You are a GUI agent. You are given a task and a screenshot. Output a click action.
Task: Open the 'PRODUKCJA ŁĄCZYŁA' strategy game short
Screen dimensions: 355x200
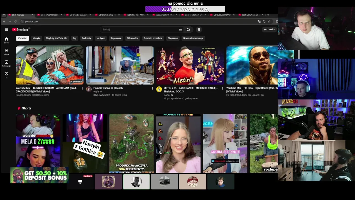[131, 143]
